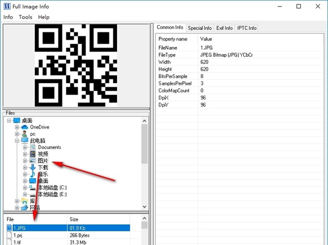This screenshot has width=328, height=245.
Task: Select 视频 in the folder tree
Action: coord(43,154)
